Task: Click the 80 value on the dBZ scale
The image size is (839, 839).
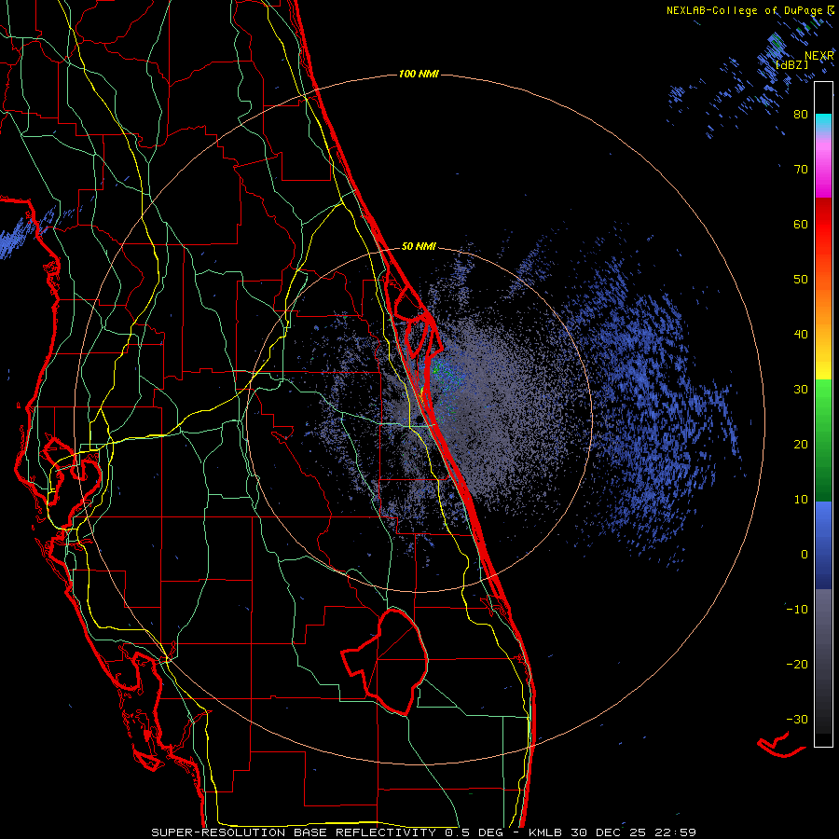Action: 801,114
